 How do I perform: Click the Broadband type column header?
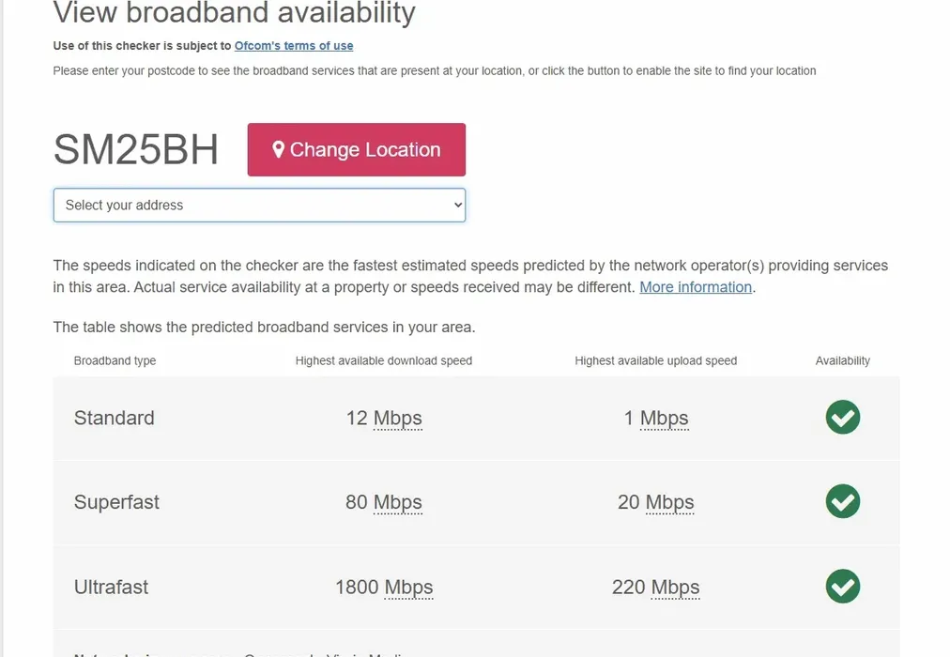pyautogui.click(x=115, y=360)
